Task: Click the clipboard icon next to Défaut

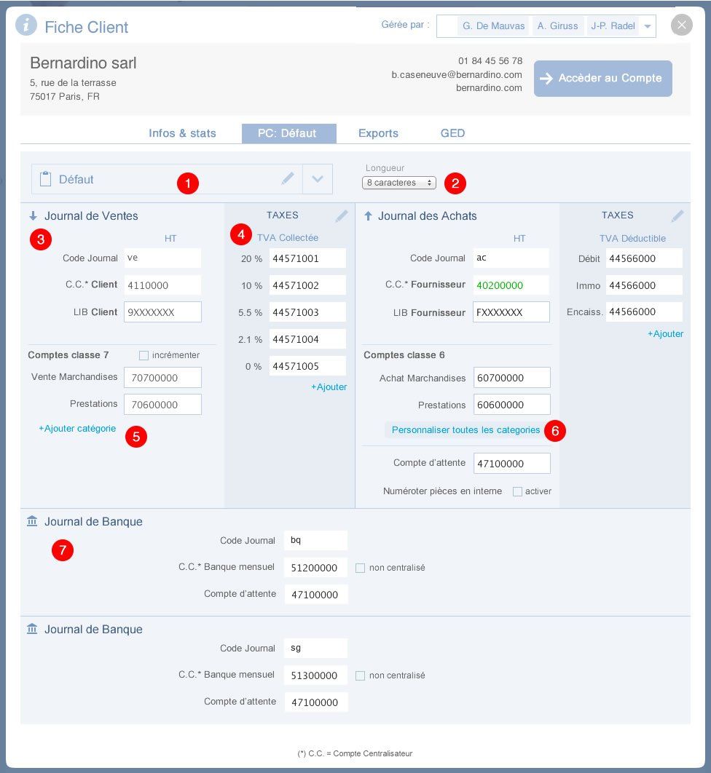Action: [45, 179]
